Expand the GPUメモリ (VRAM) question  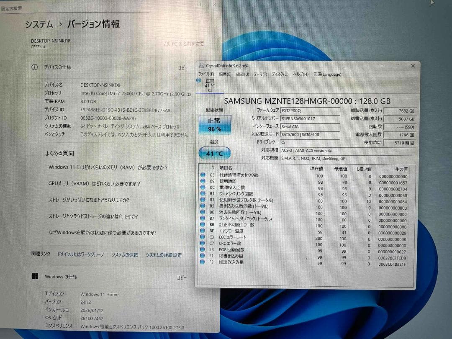95,183
